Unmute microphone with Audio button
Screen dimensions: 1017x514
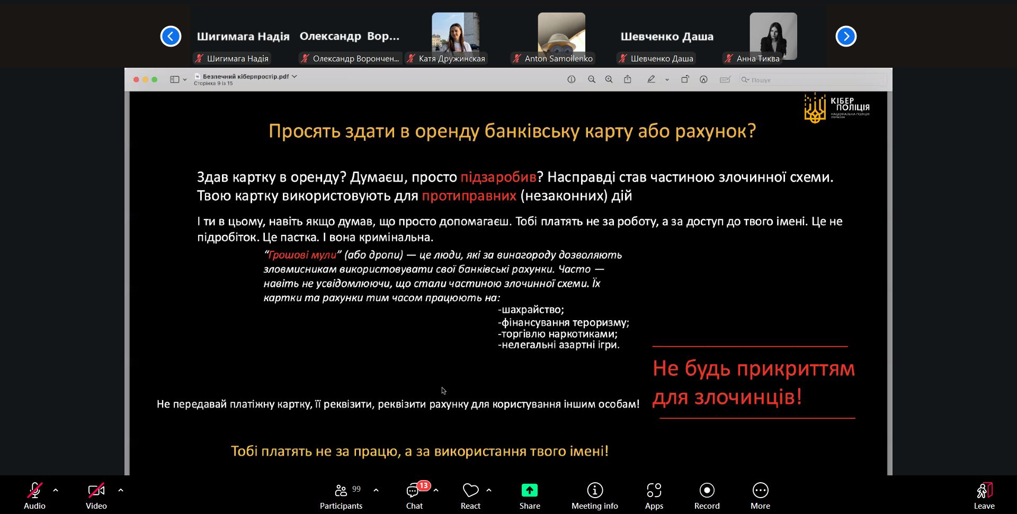[34, 494]
